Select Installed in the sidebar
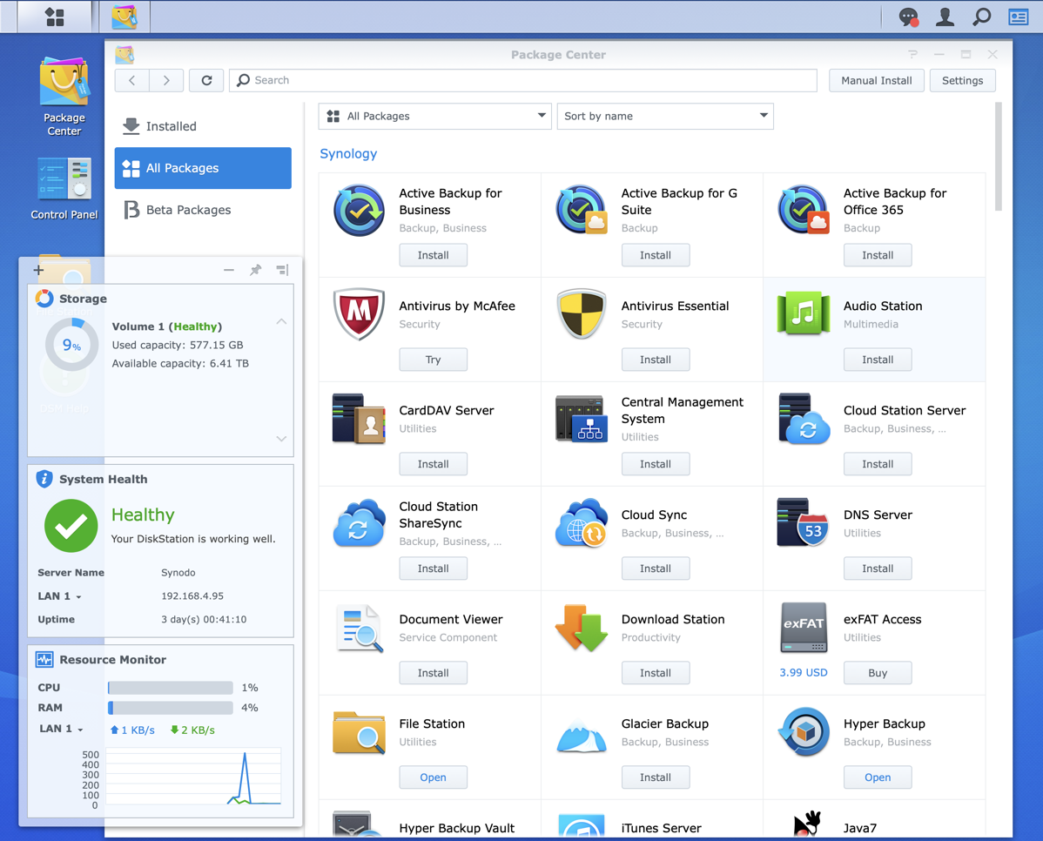The image size is (1043, 841). pos(203,126)
